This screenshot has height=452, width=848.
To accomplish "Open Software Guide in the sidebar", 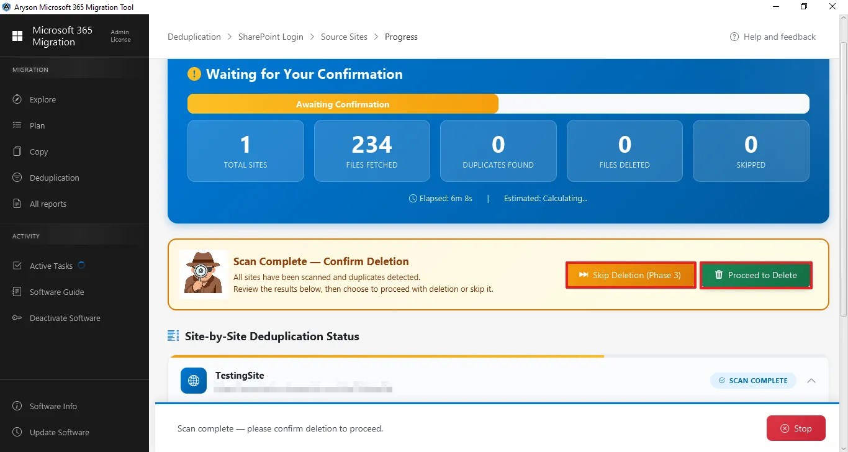I will coord(74,292).
